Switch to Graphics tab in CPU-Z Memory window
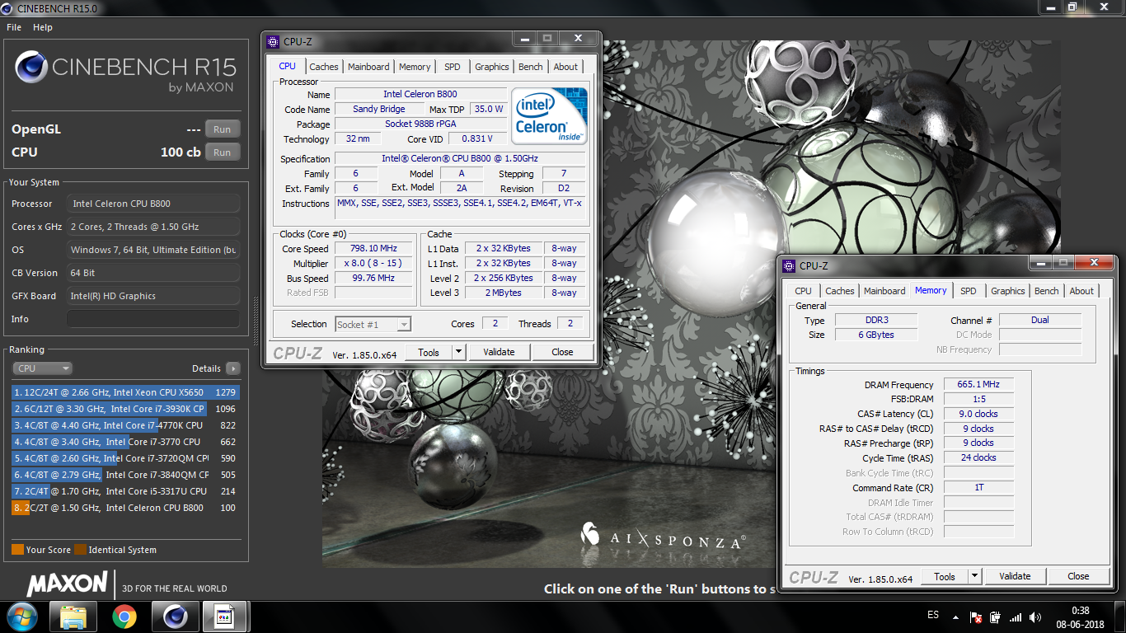The height and width of the screenshot is (633, 1126). (x=1008, y=291)
